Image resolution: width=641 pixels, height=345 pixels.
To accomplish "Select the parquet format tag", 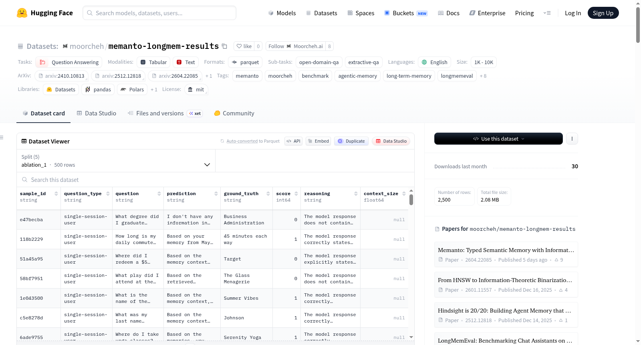I will coord(245,62).
